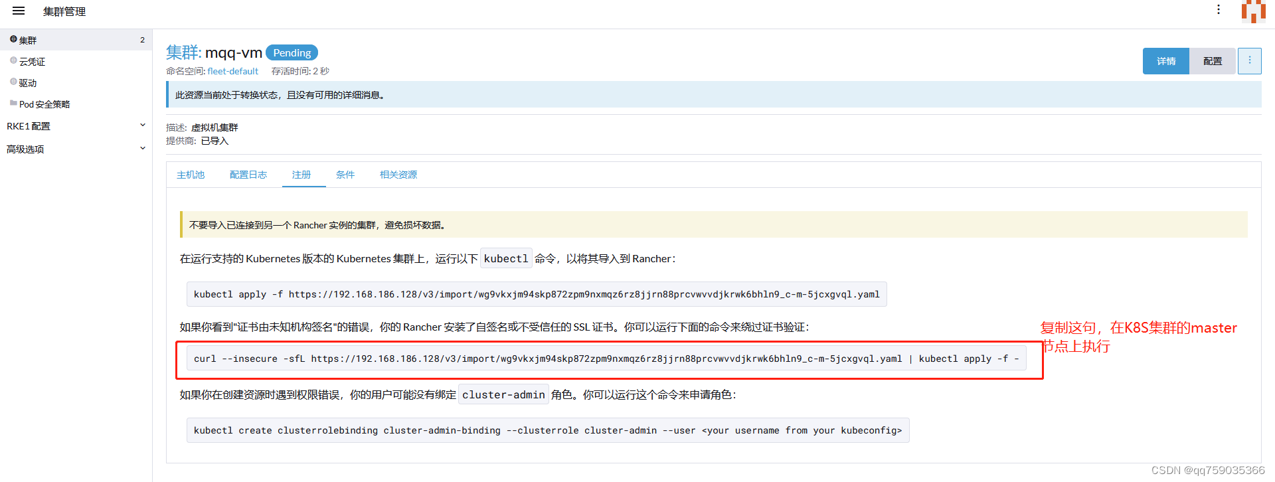Click the folder icon beside Pod 安全策略
1275x482 pixels.
pos(13,103)
